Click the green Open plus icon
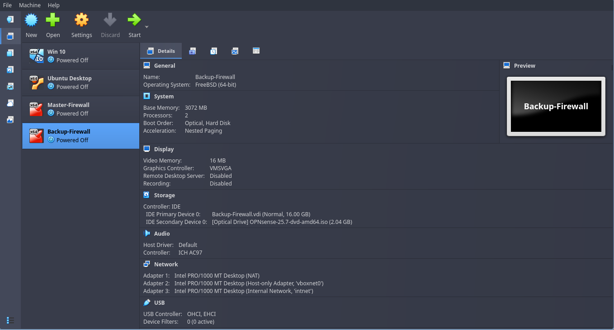The height and width of the screenshot is (330, 614). 53,20
